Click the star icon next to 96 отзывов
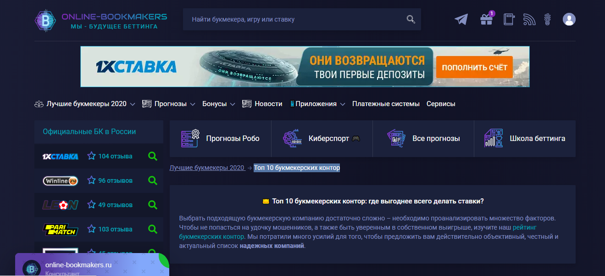 coord(92,180)
